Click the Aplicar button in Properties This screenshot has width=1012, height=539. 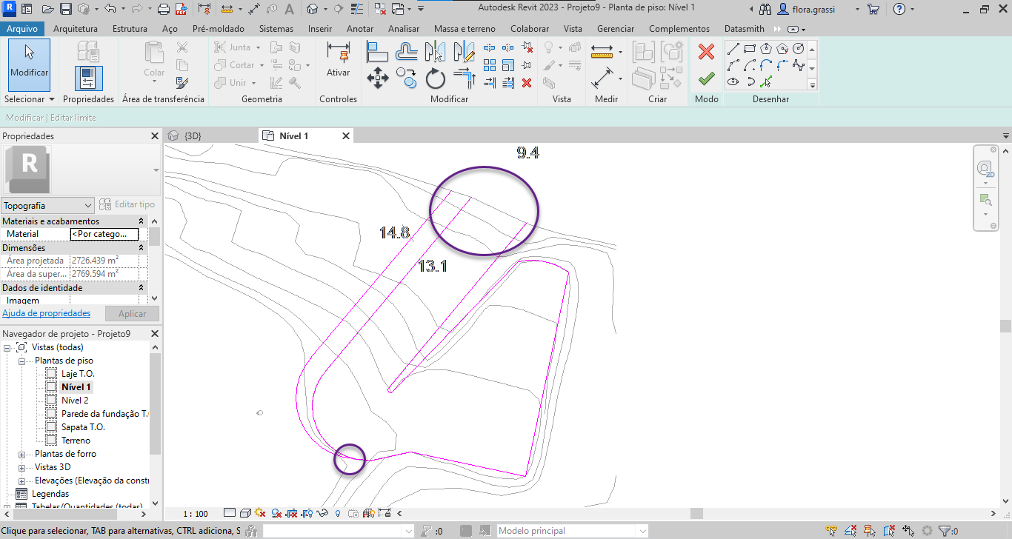[x=132, y=313]
